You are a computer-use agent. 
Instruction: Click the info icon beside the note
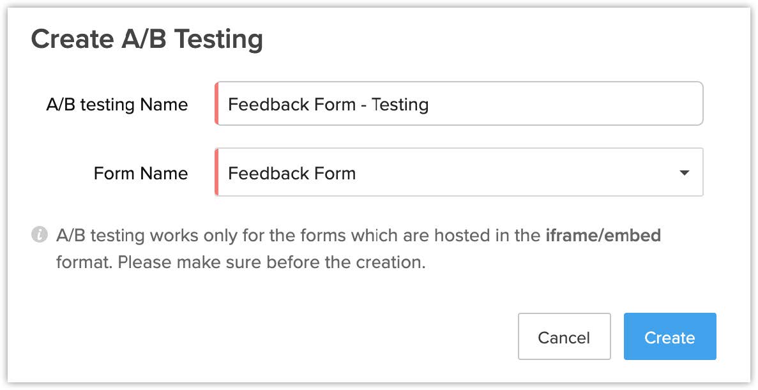pos(39,235)
